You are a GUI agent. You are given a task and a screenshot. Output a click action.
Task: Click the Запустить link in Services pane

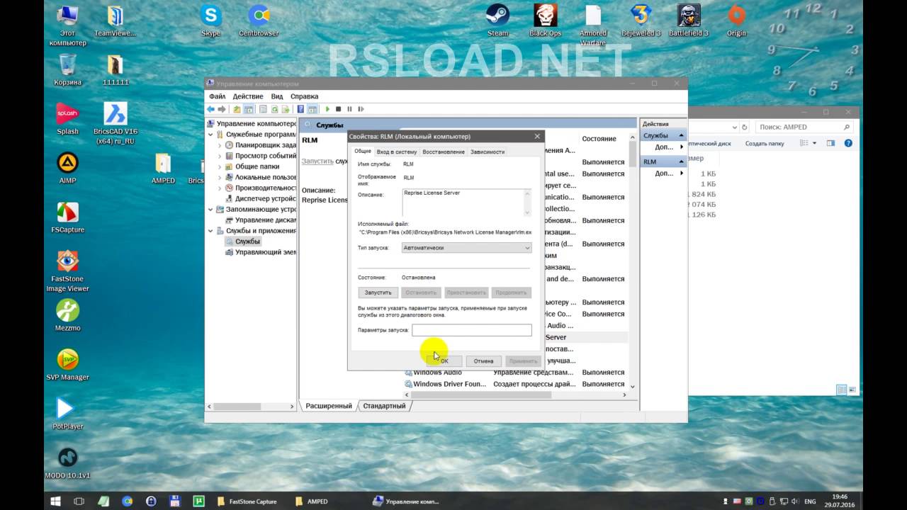point(317,161)
